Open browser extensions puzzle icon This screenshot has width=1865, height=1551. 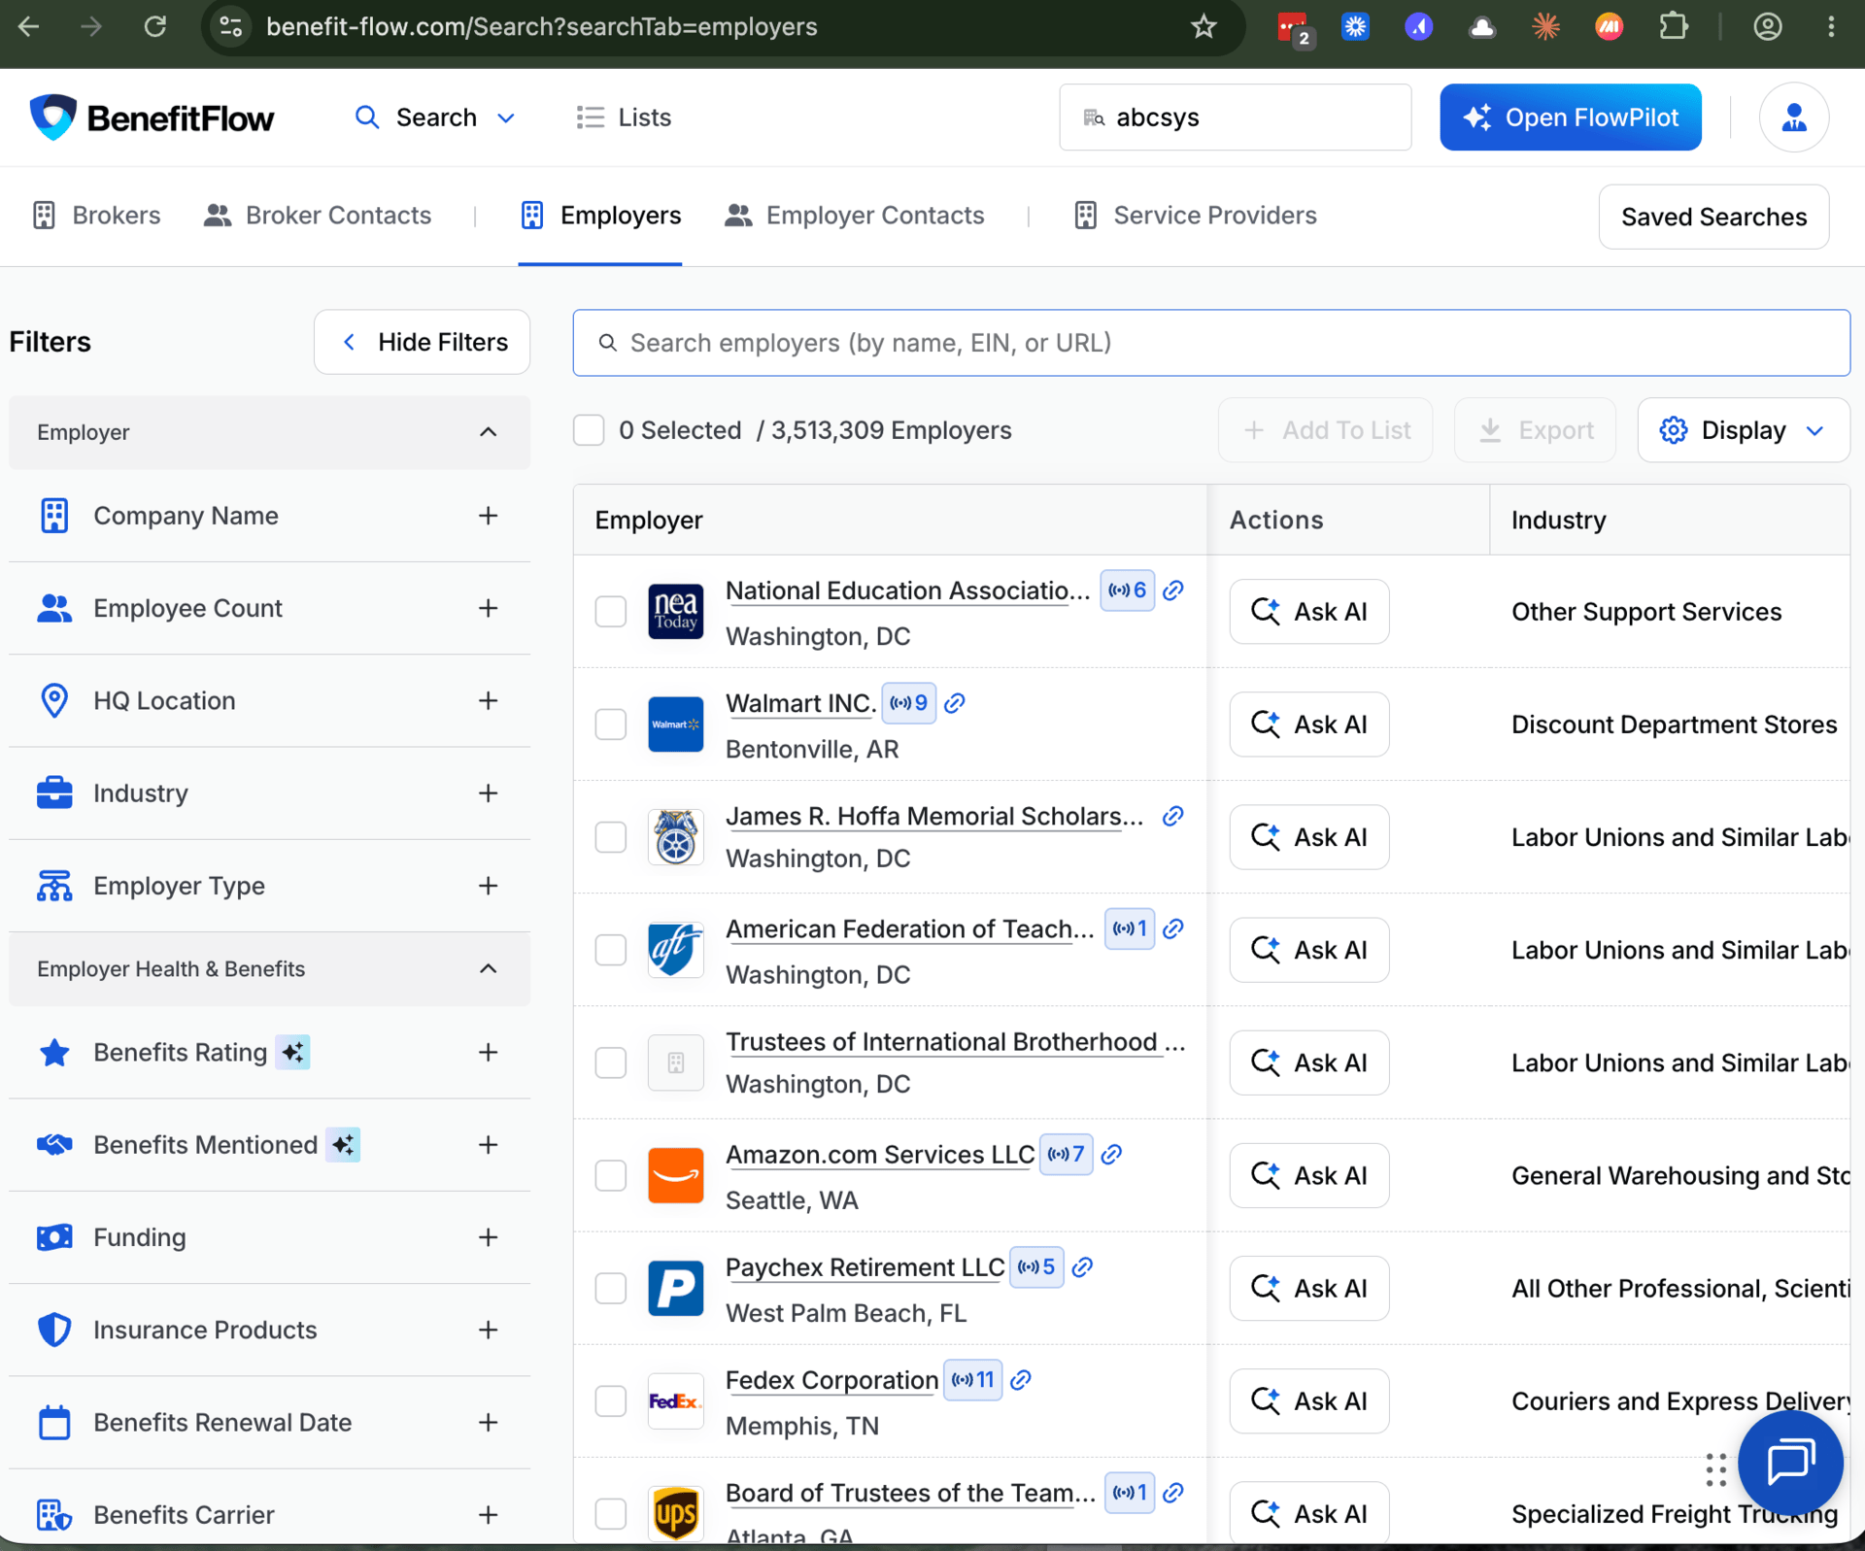(x=1673, y=26)
